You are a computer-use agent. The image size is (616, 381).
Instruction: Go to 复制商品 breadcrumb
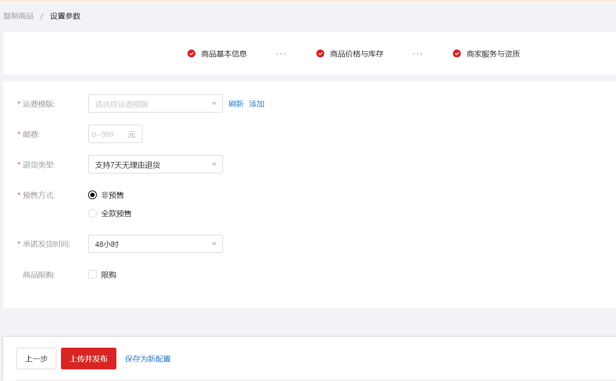(x=18, y=16)
